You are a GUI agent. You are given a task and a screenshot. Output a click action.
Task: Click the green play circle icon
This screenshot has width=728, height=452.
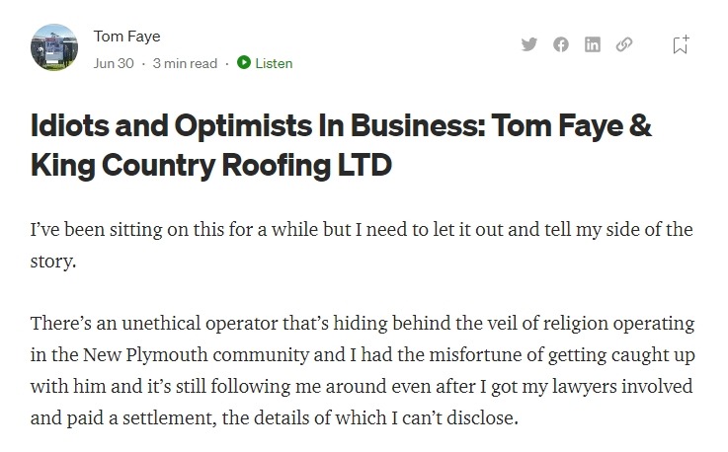coord(244,62)
